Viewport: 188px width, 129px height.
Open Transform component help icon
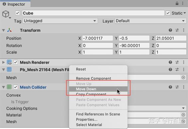coord(170,30)
